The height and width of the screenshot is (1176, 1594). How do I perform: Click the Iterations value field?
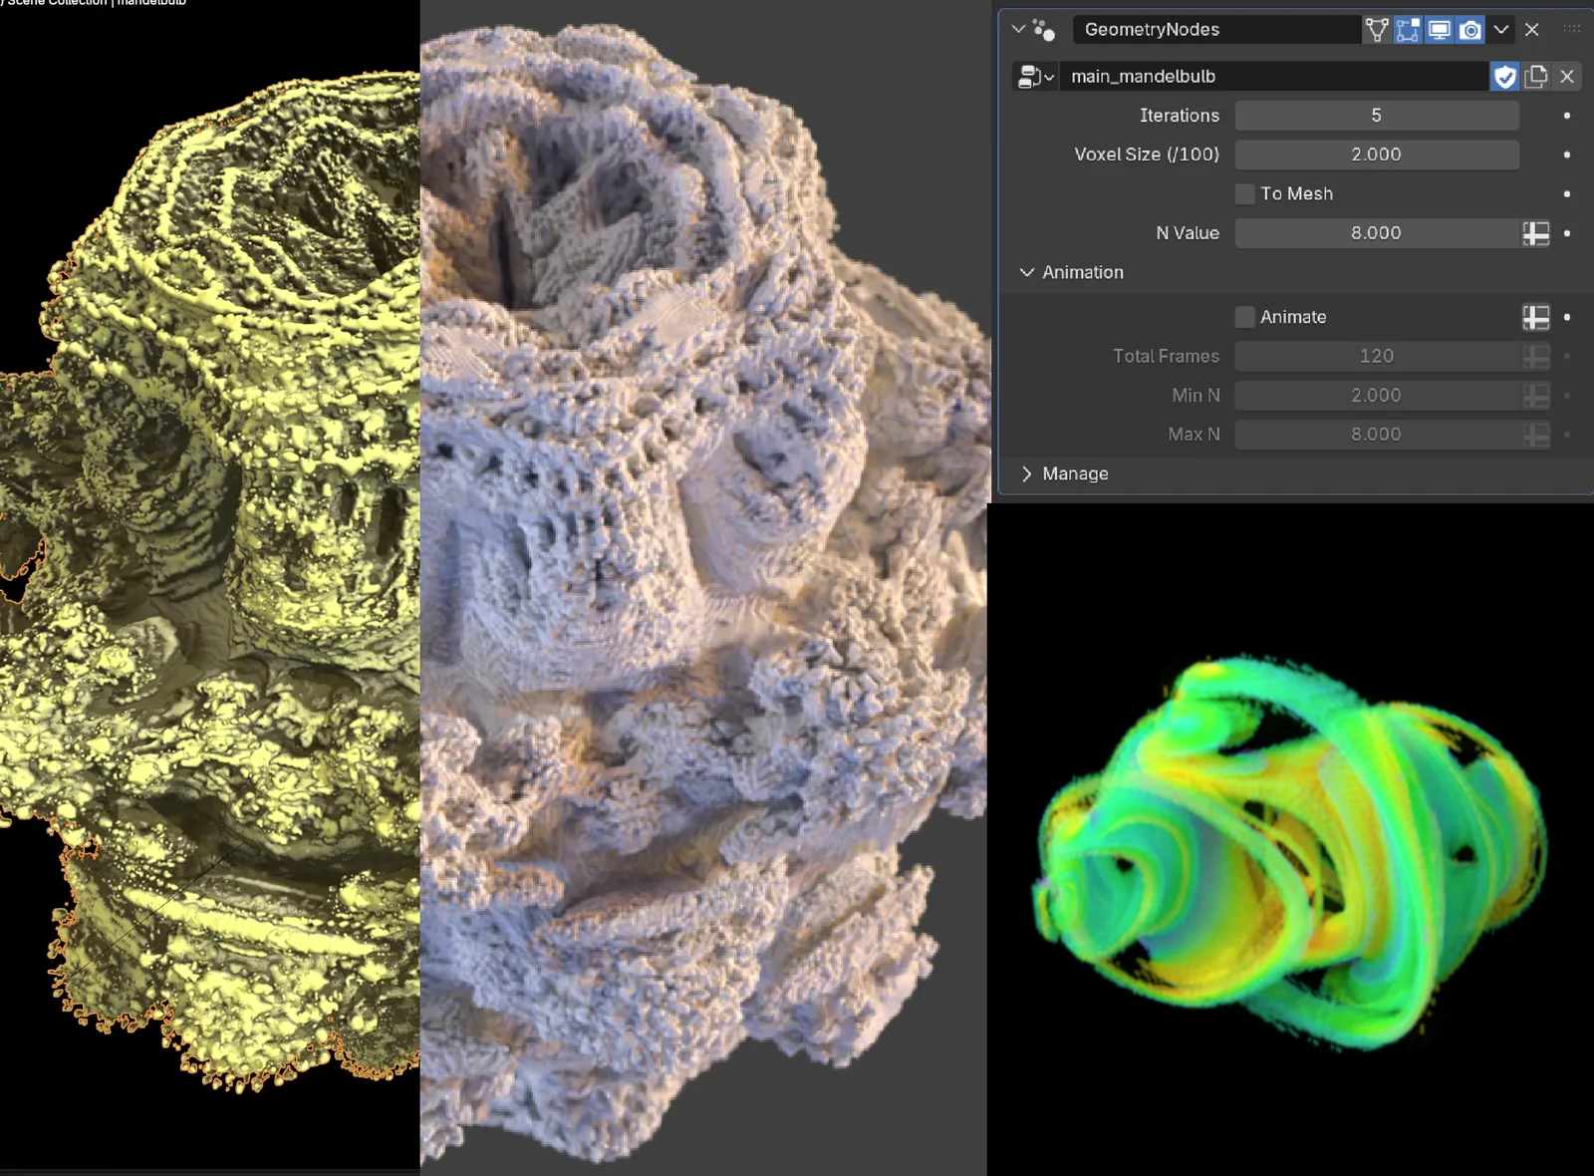pyautogui.click(x=1376, y=116)
